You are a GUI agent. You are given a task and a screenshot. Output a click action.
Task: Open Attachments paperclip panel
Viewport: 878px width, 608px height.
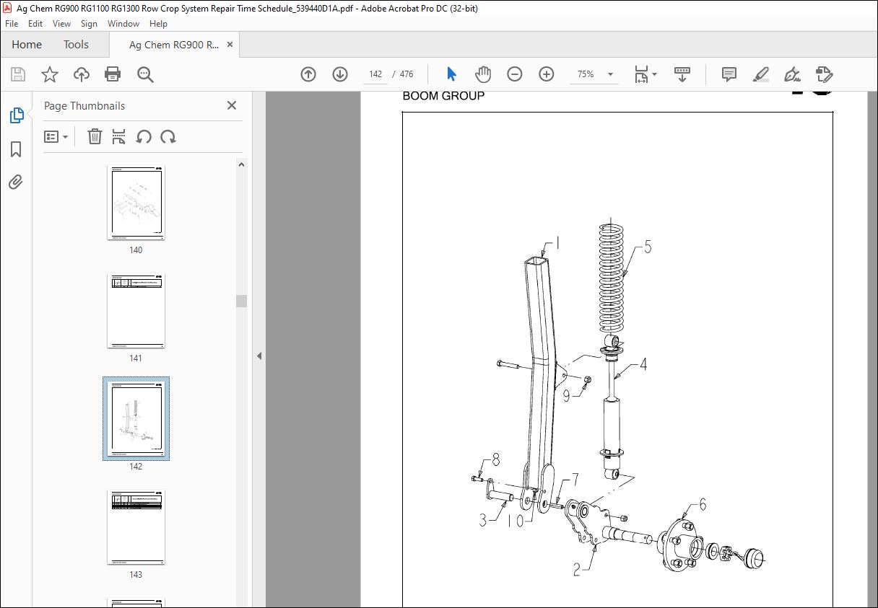(x=16, y=182)
